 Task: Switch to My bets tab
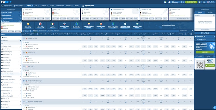(210, 13)
